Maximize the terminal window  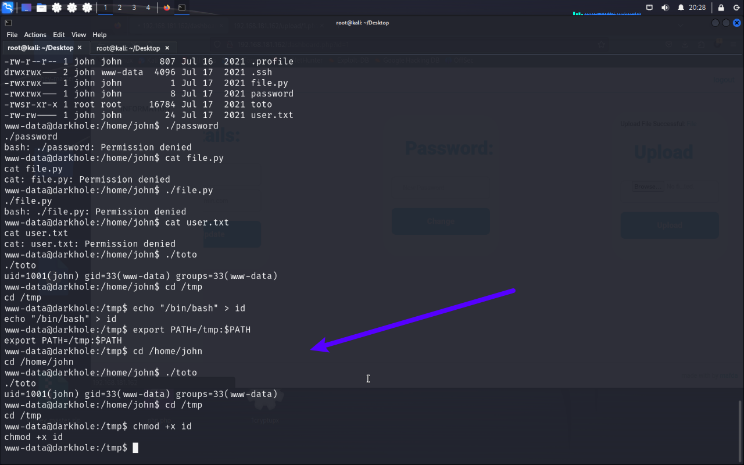[x=725, y=23]
